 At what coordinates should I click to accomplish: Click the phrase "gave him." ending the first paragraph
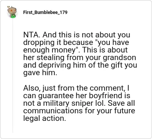pyautogui.click(x=40, y=73)
